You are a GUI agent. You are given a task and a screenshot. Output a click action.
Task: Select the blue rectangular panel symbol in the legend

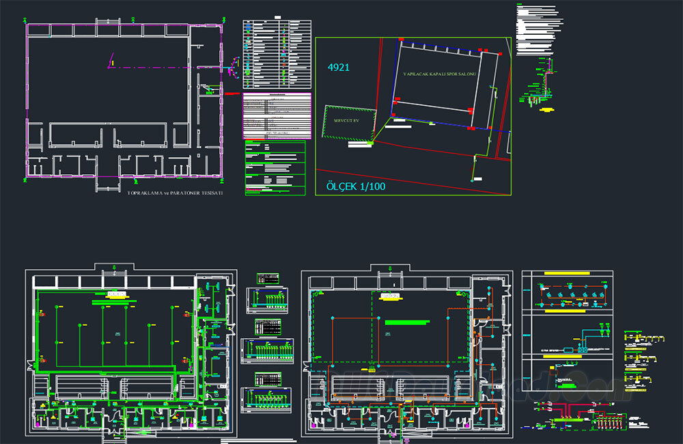[248, 26]
